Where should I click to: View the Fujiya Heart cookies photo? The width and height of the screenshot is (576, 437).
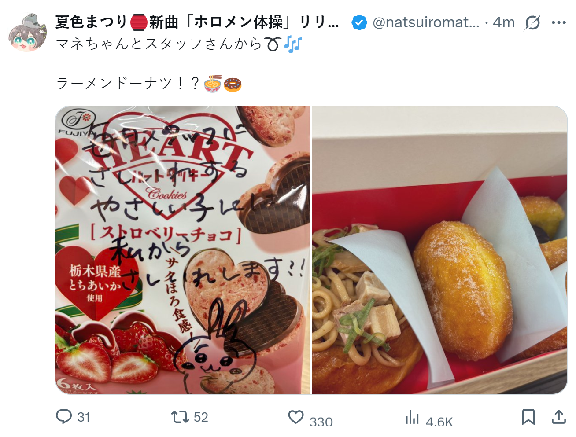point(183,250)
